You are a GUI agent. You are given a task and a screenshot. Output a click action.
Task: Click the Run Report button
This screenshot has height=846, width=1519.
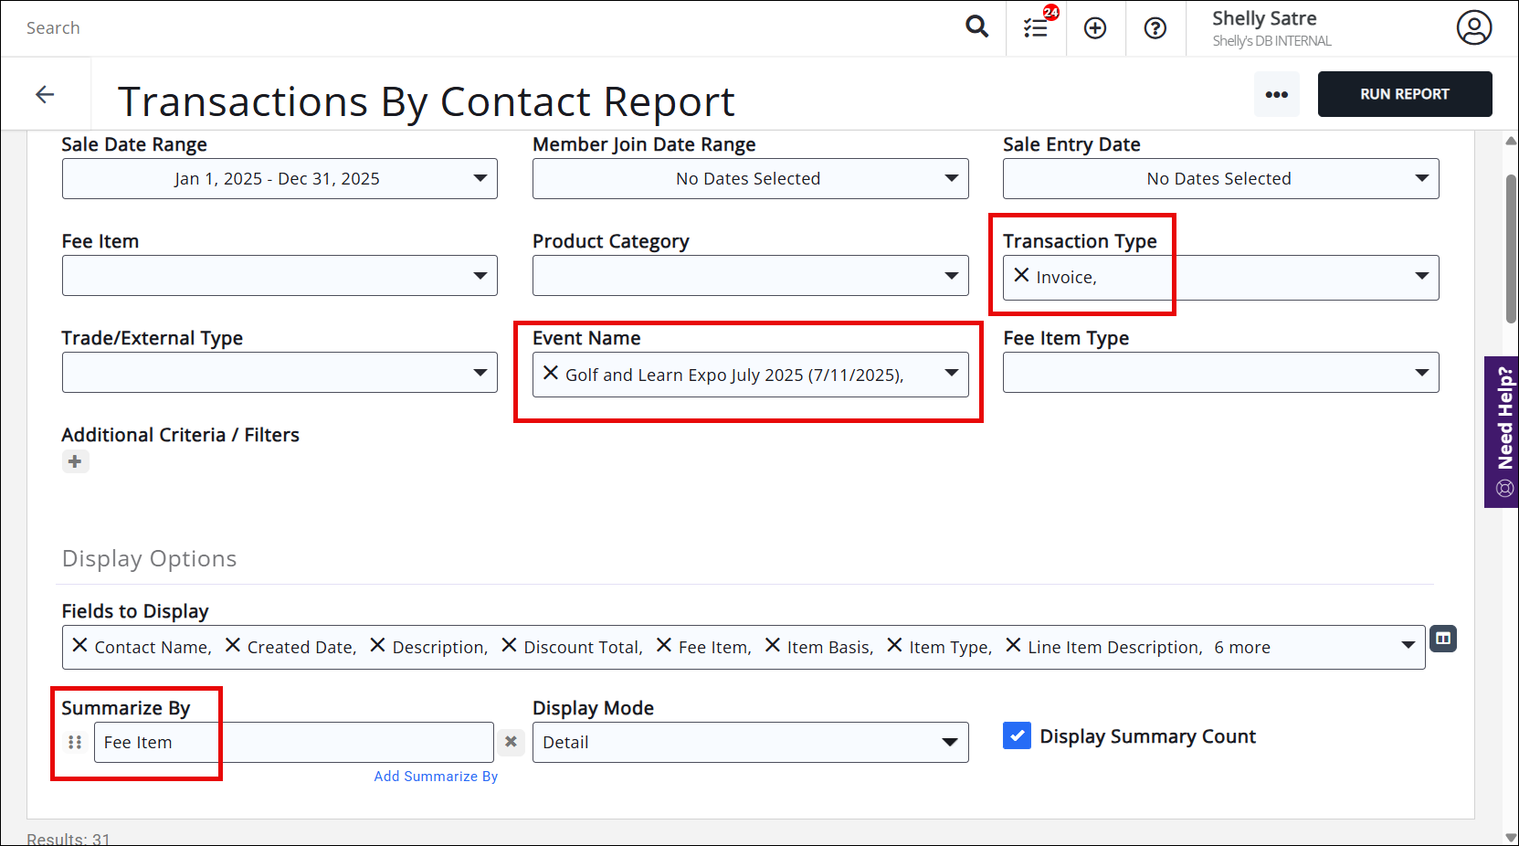tap(1404, 94)
